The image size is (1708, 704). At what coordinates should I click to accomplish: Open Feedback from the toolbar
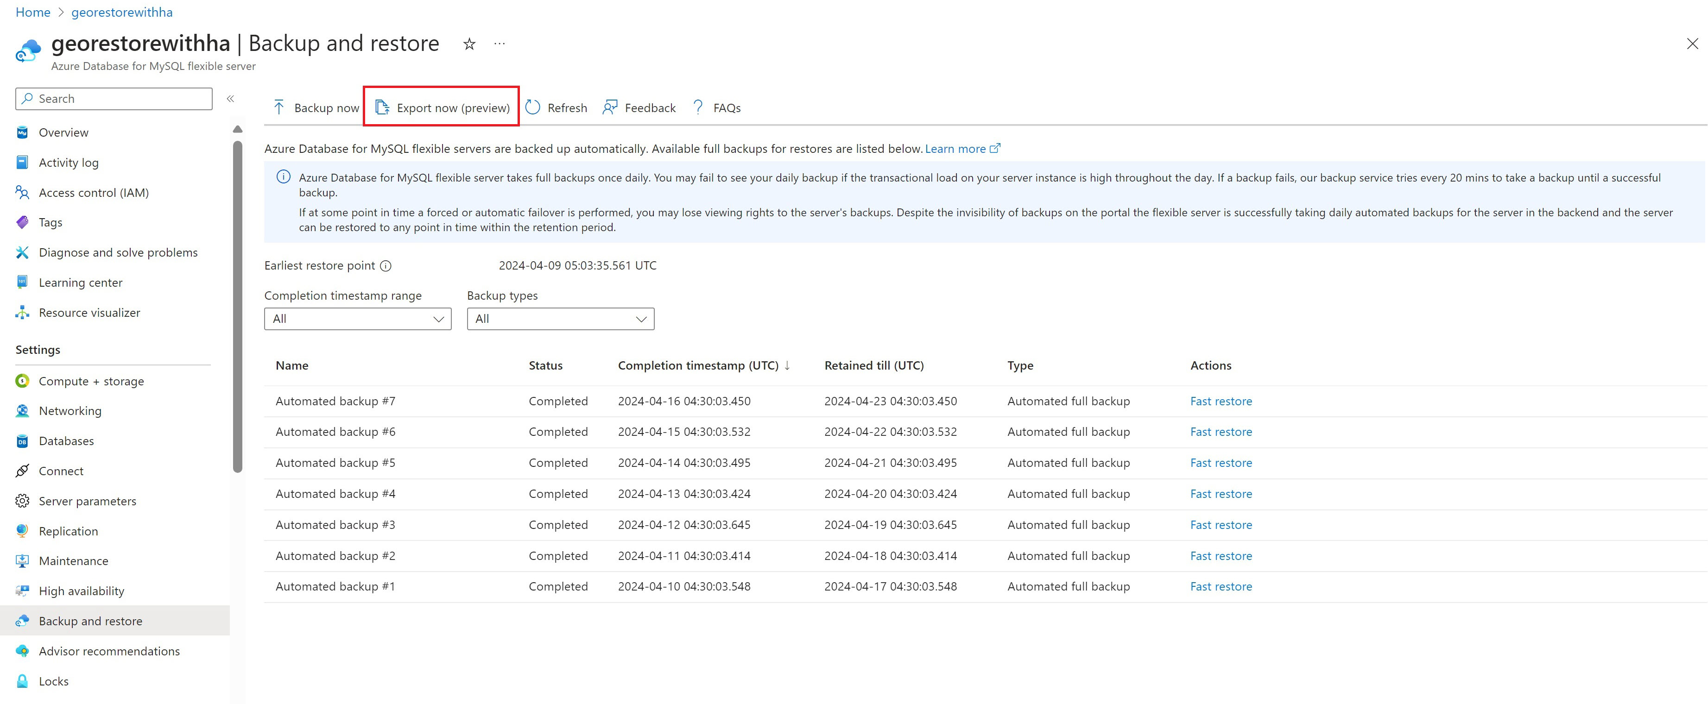coord(639,107)
